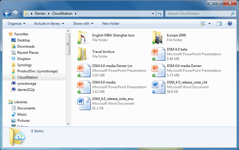Click the Downloads folder icon
239x150 pixels.
pyautogui.click(x=14, y=46)
